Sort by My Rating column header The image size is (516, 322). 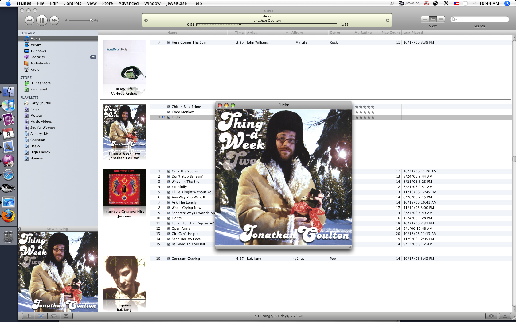tap(365, 33)
